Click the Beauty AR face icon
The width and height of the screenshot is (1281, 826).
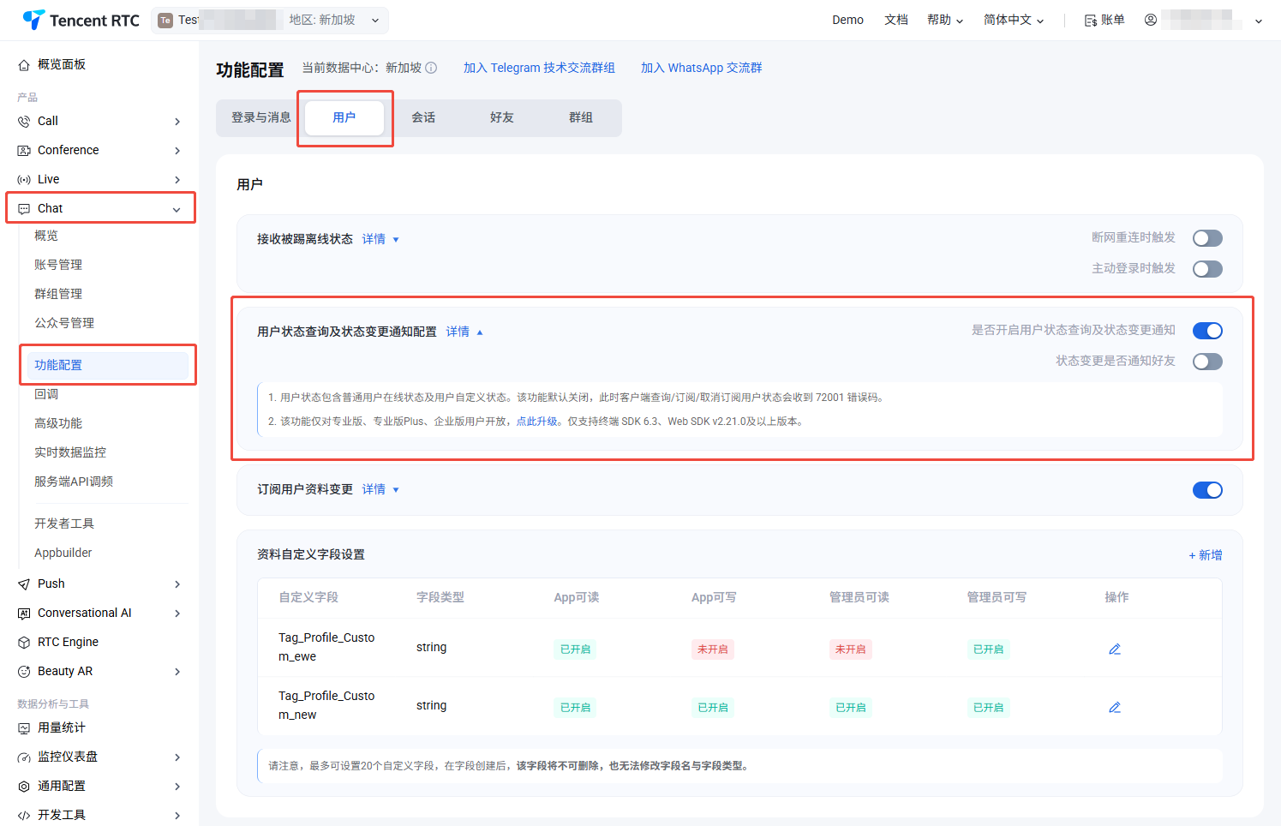tap(24, 672)
